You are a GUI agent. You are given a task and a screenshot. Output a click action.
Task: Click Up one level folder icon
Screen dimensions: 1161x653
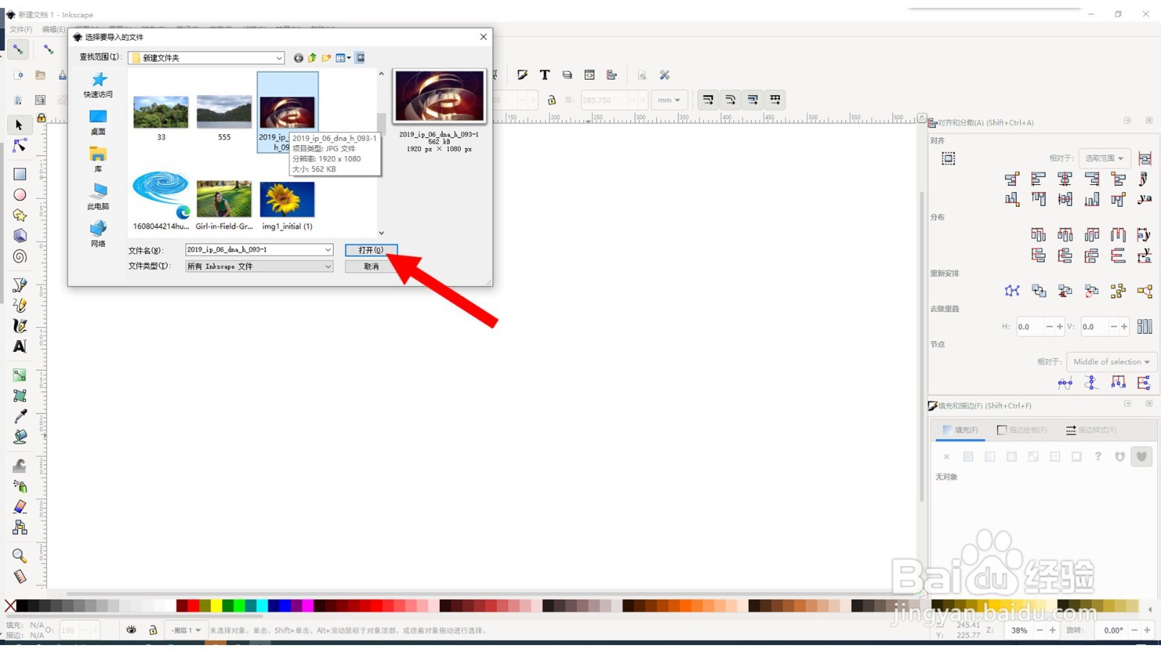point(312,58)
